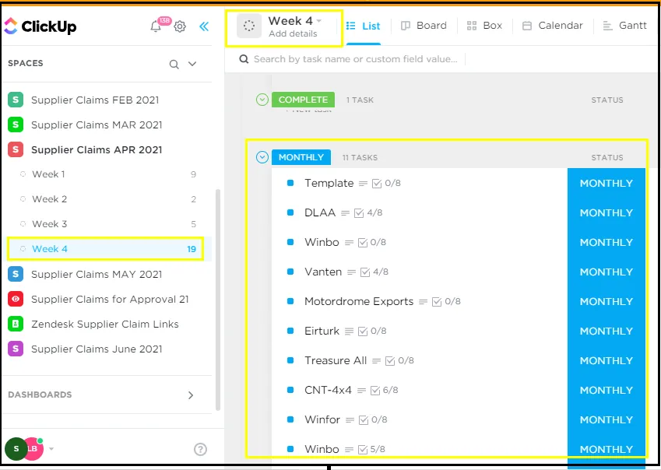
Task: Open the Vanten task
Action: pyautogui.click(x=323, y=272)
